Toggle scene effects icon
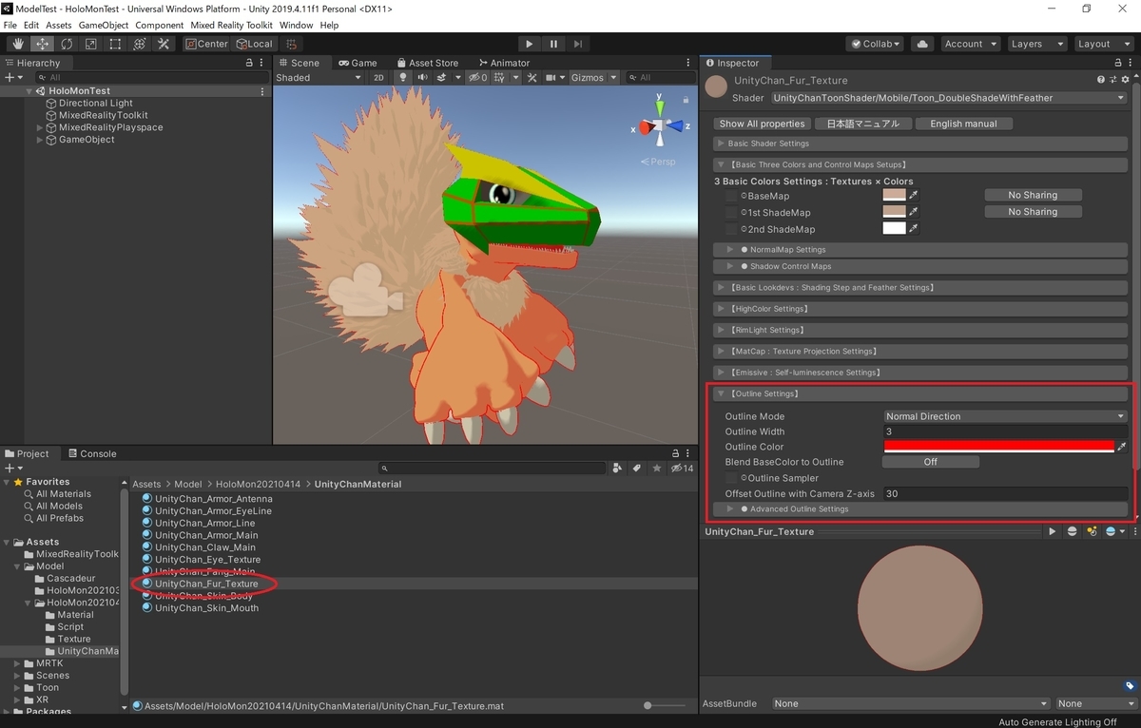 [x=443, y=78]
